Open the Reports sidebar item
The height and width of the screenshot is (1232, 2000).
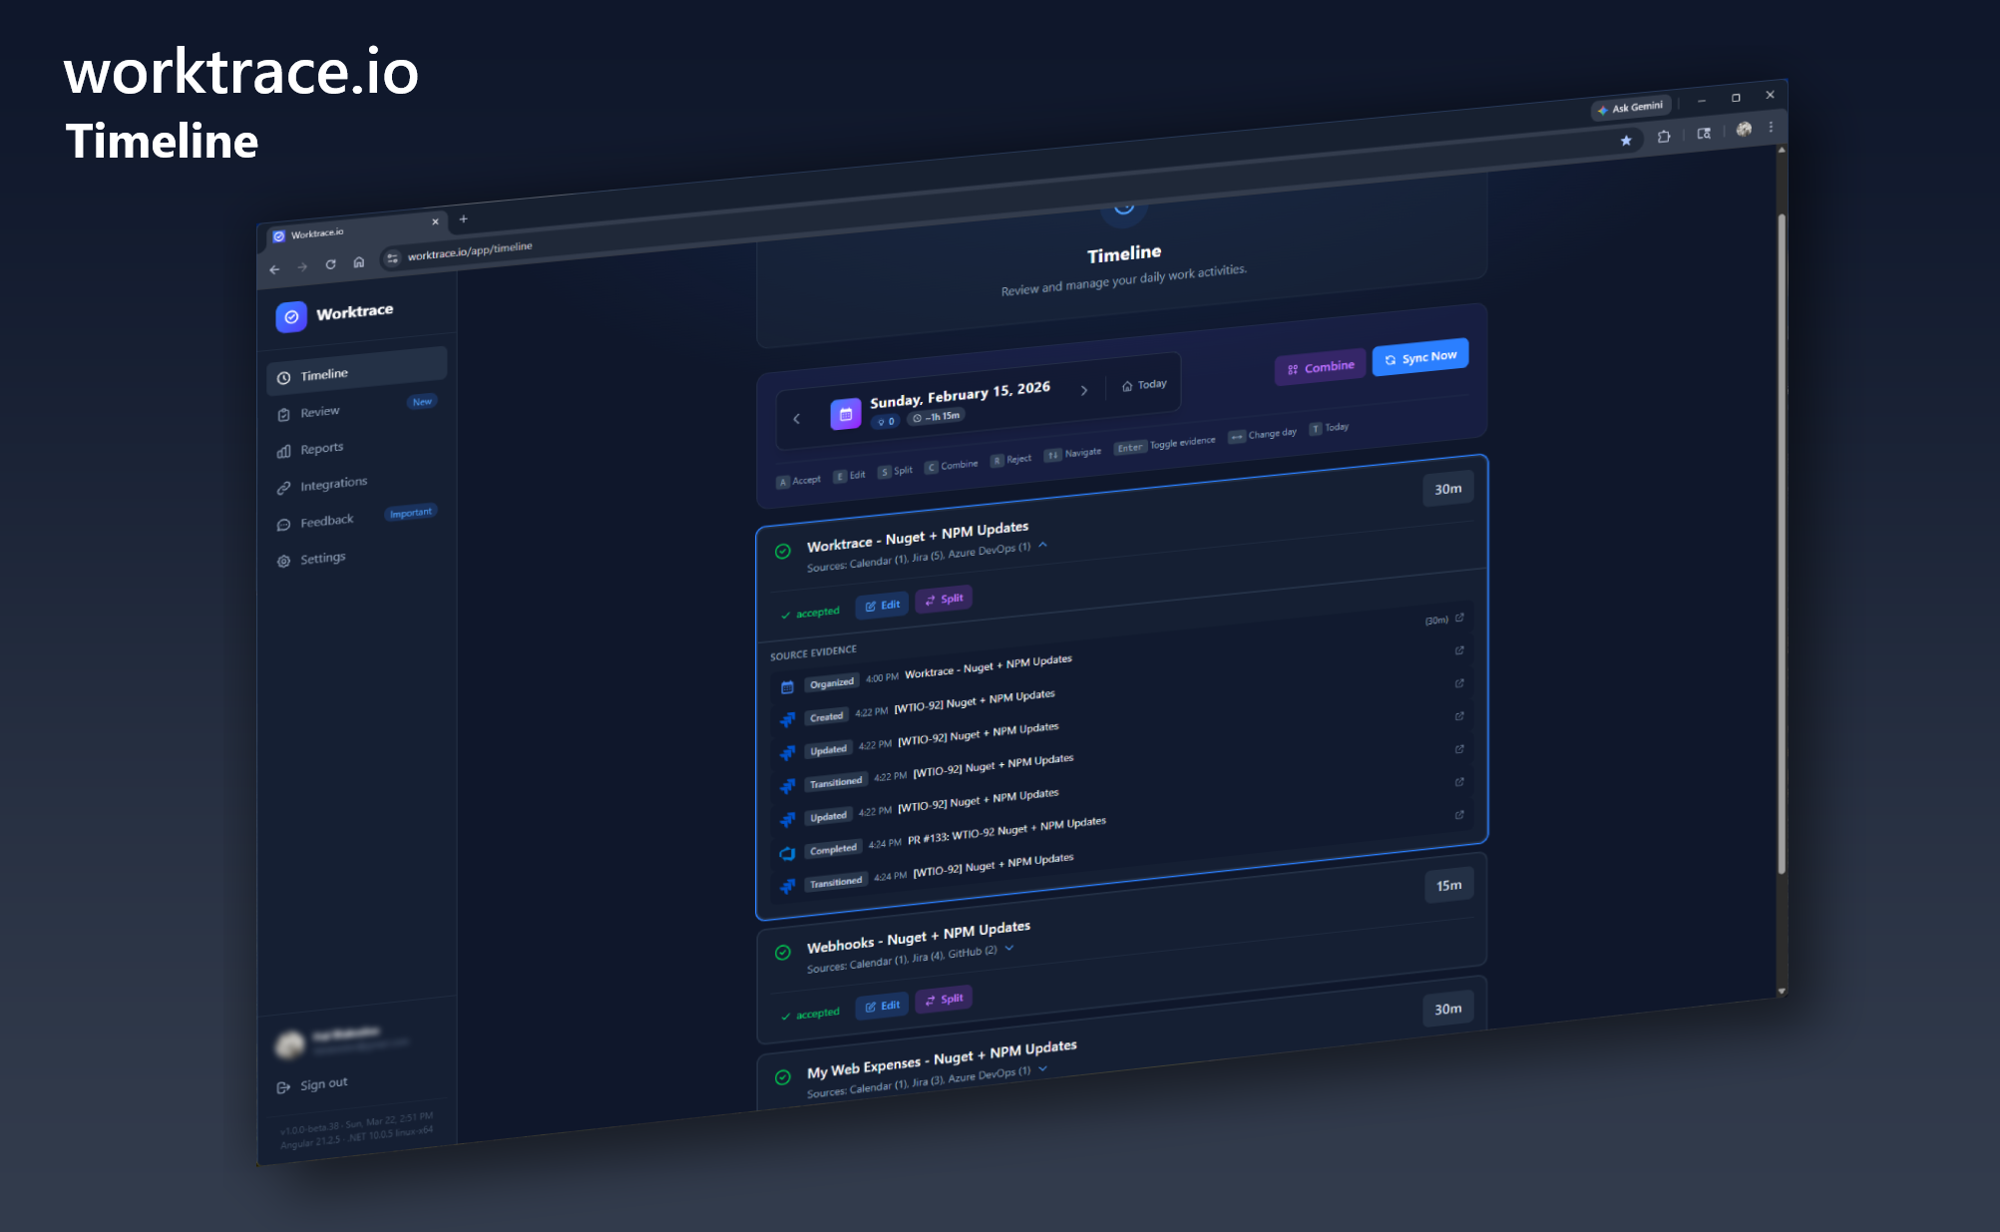[x=321, y=449]
